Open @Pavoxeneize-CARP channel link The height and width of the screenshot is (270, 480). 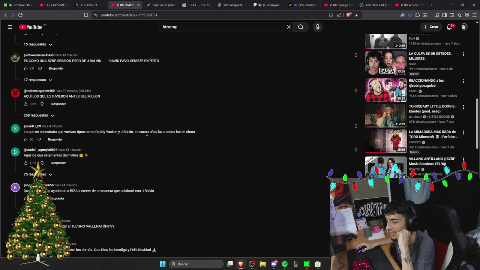(39, 55)
